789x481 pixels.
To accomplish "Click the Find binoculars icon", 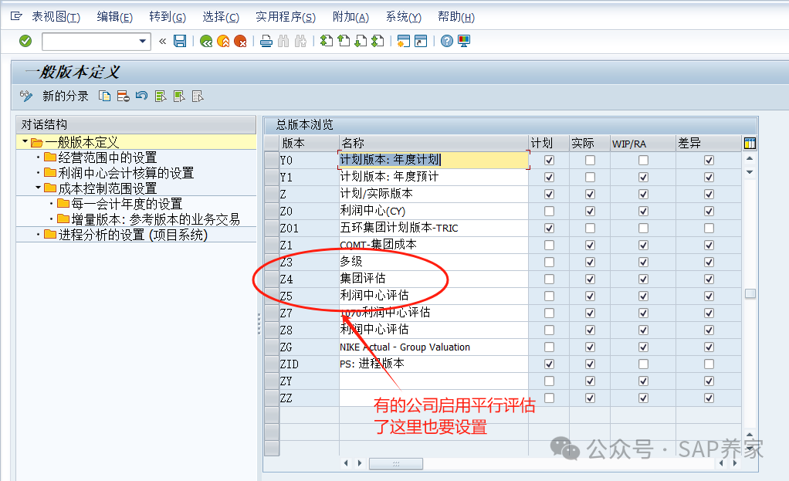I will pos(283,41).
